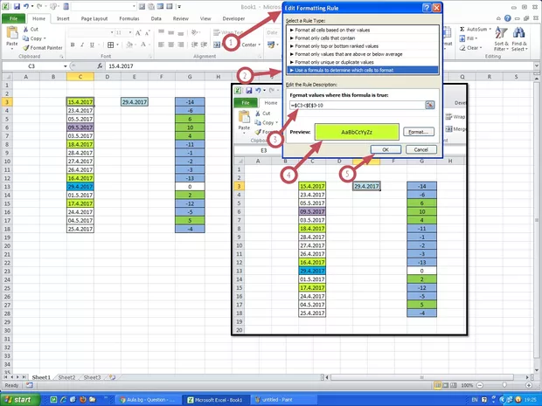Switch to the Formulas ribbon tab
Image resolution: width=542 pixels, height=406 pixels.
(x=129, y=18)
